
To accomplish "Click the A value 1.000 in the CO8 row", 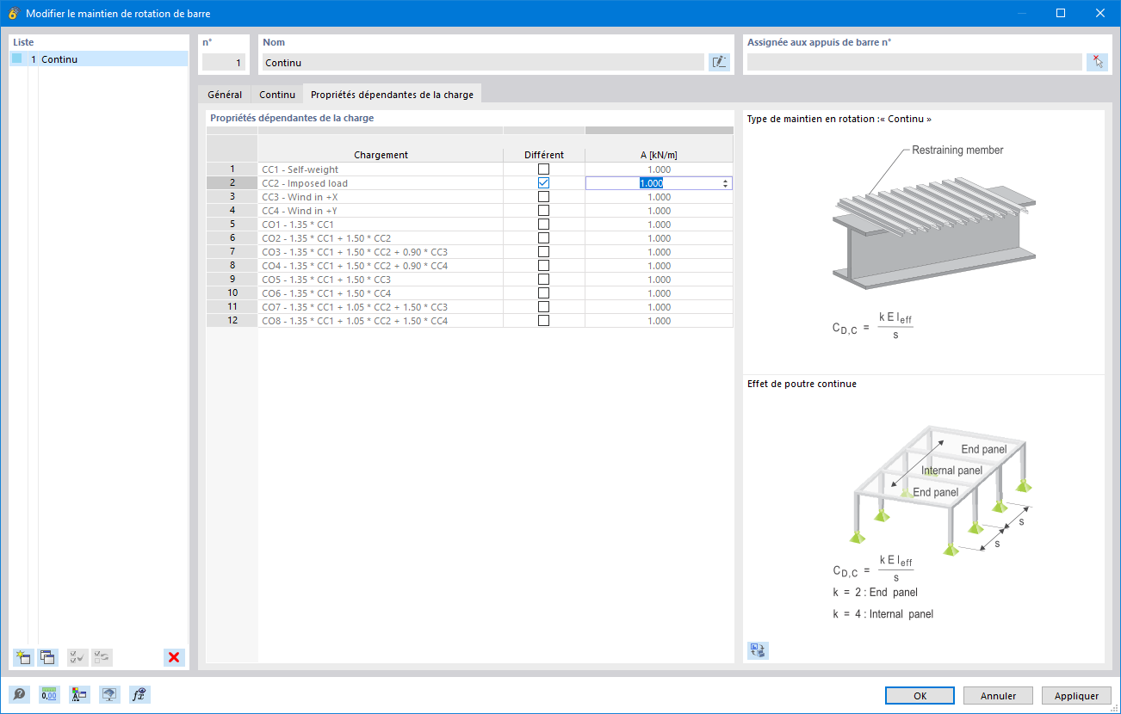I will (659, 321).
